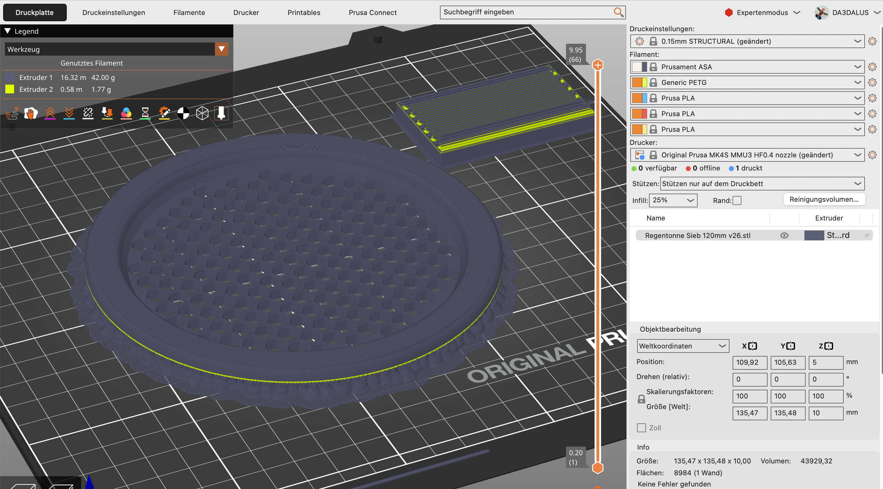Image resolution: width=883 pixels, height=489 pixels.
Task: Toggle tool changes icon in legend
Action: 107,113
